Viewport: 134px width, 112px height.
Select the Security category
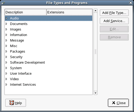(49, 57)
